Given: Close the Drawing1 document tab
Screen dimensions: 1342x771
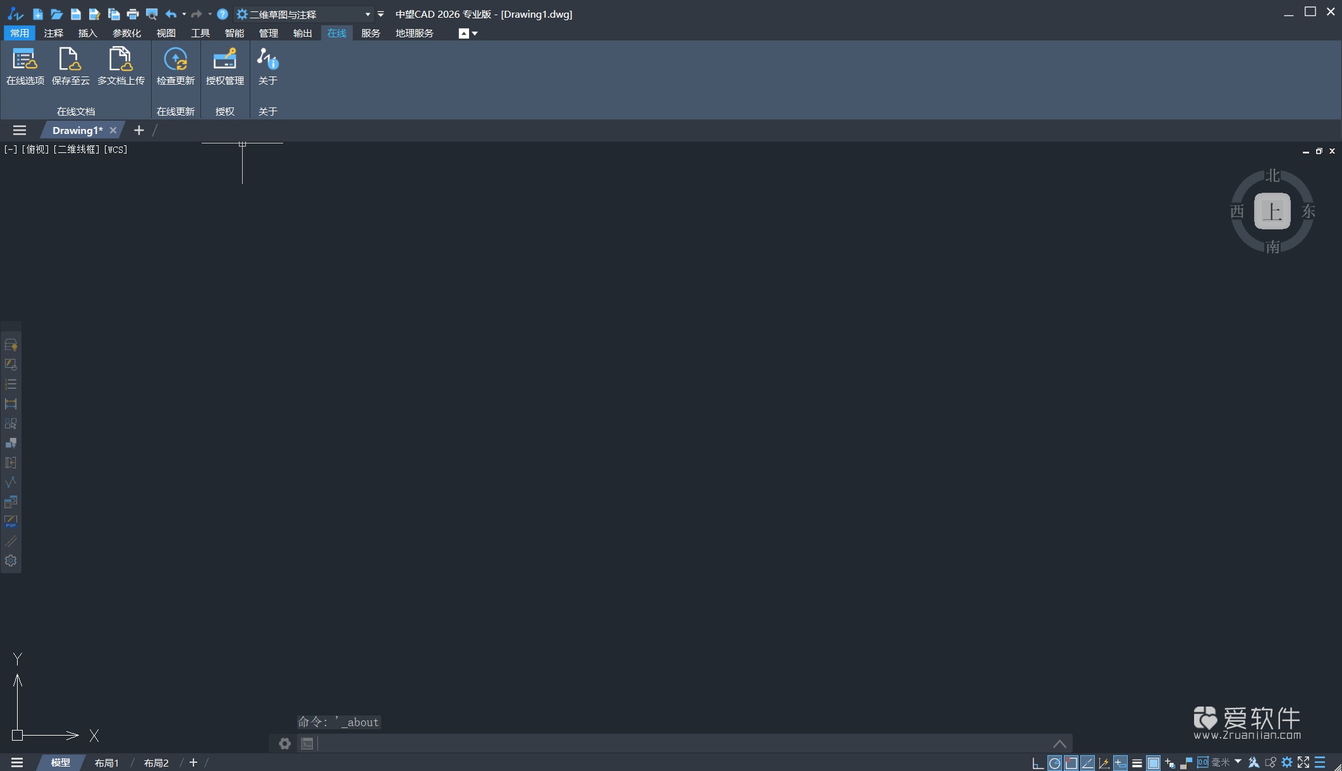Looking at the screenshot, I should (113, 130).
